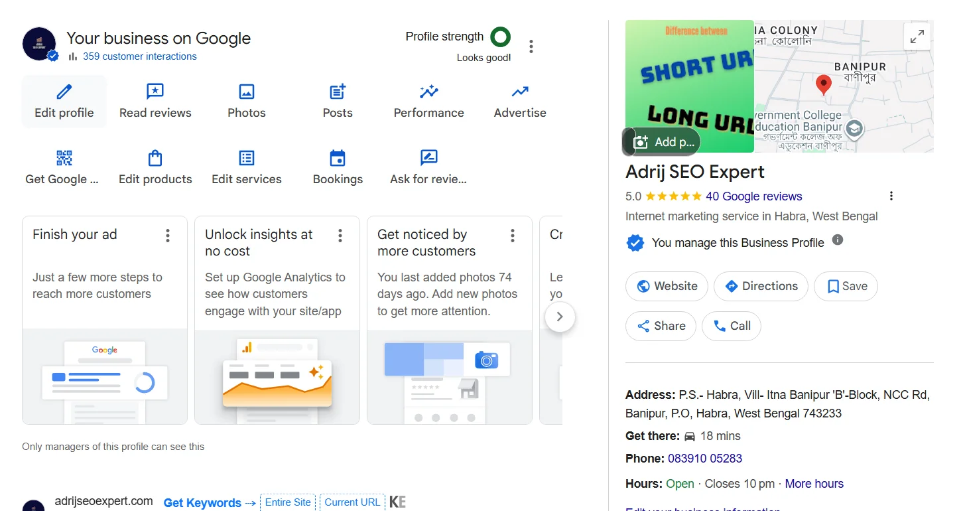Save the business with Save button

[x=846, y=286]
